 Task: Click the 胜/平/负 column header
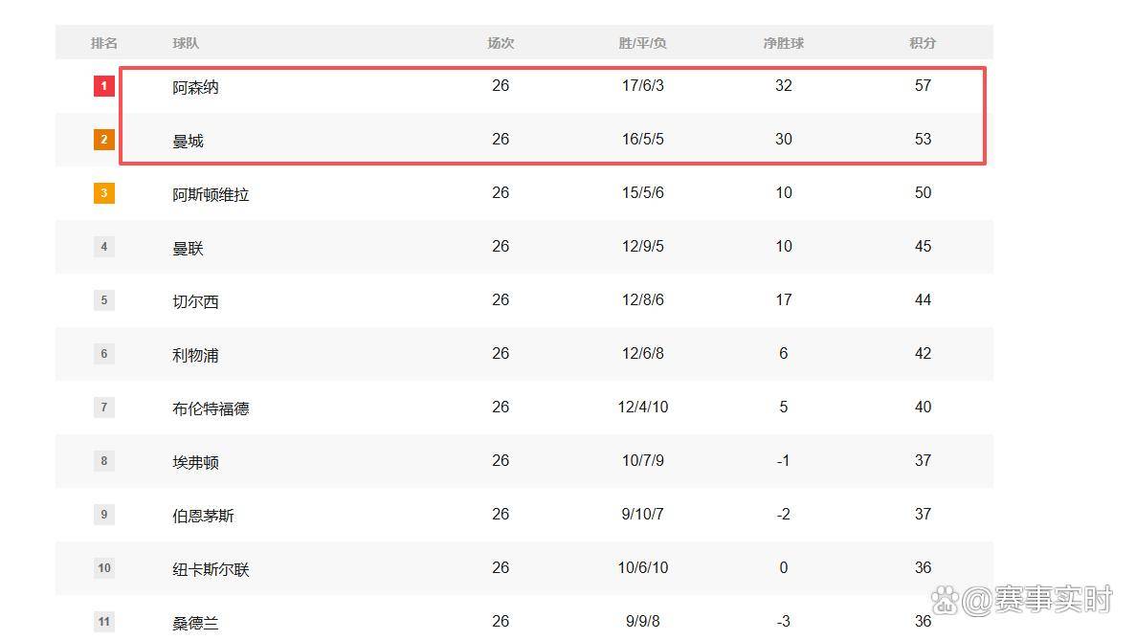642,43
